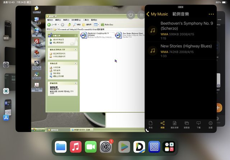This screenshot has width=230, height=160.
Task: Select the New Stories (Highway Blues) track
Action: (180, 51)
